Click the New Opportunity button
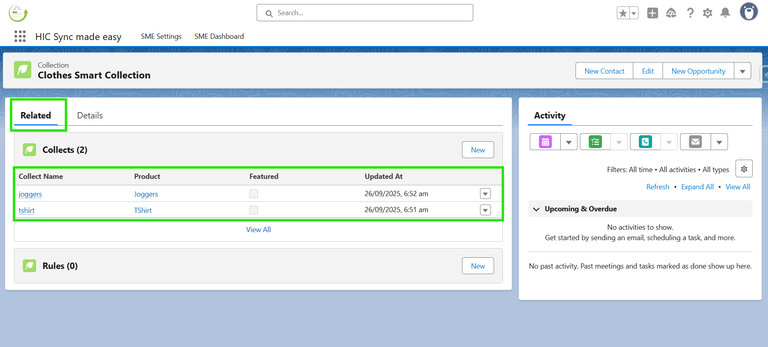This screenshot has height=347, width=768. point(698,71)
